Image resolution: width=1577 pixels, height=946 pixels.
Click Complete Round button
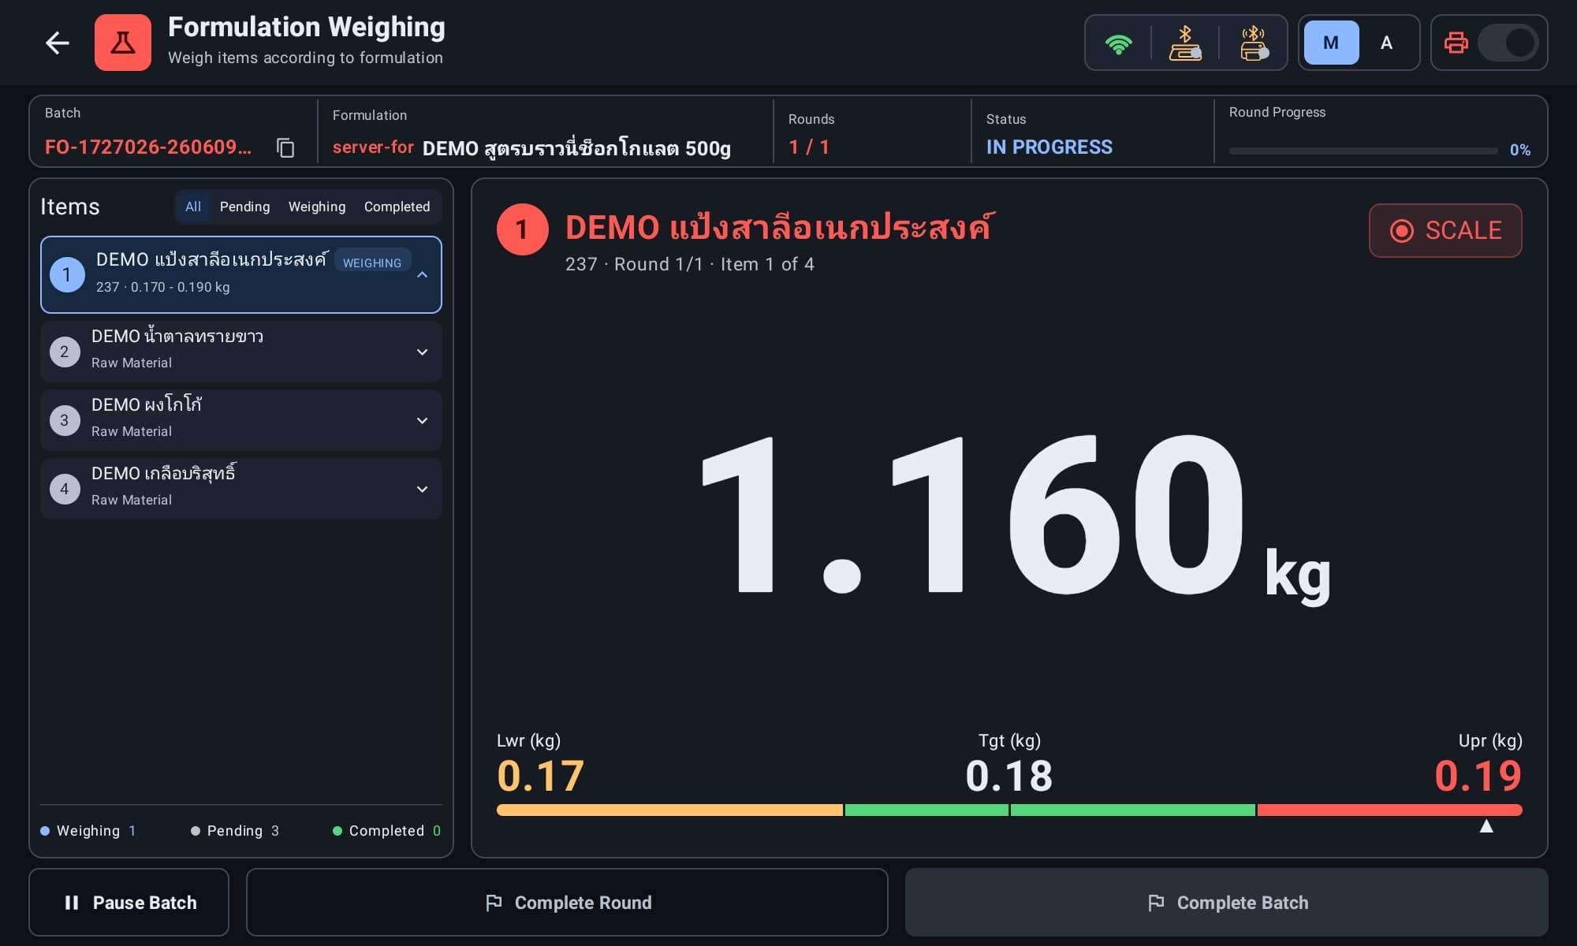(x=567, y=902)
